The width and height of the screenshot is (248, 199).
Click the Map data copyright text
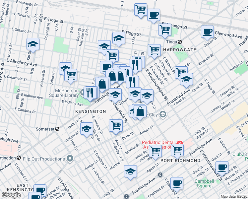pos(234,197)
